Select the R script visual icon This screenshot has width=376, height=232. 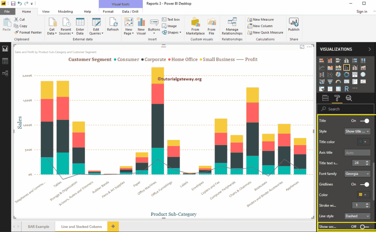click(346, 88)
